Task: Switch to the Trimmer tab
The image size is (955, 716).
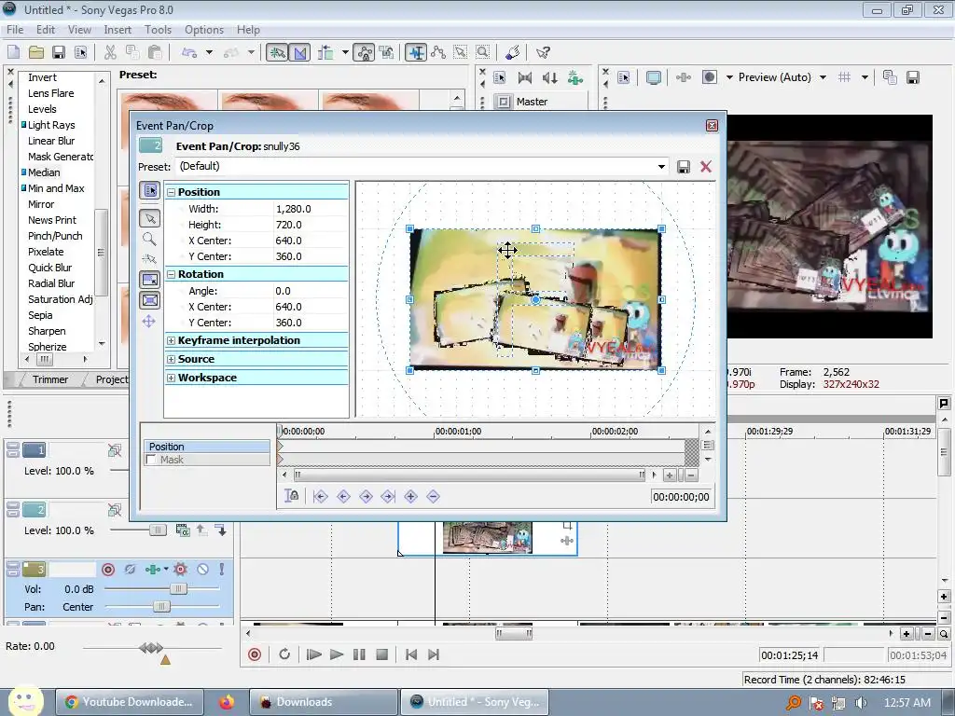Action: point(50,379)
